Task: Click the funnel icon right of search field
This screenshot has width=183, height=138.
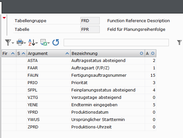Action: click(x=179, y=42)
